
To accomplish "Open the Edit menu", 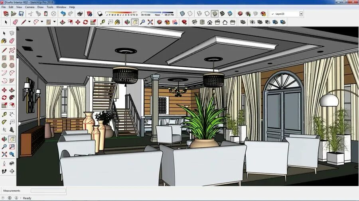I will 11,7.
